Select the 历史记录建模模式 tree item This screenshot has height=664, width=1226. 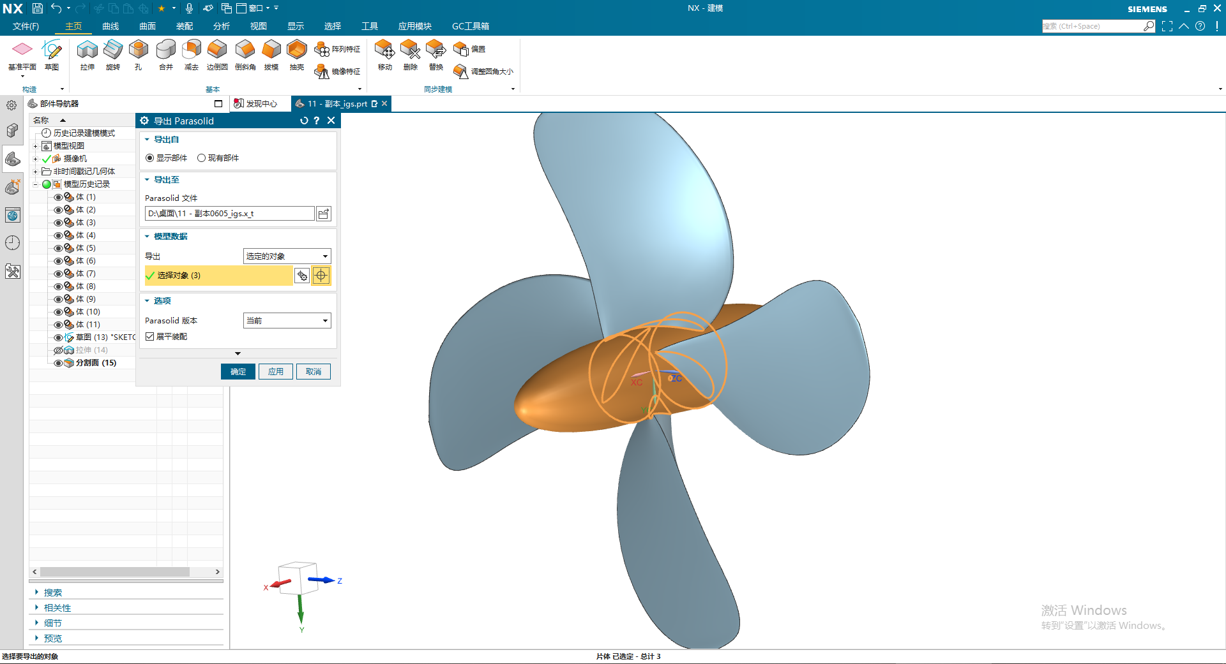(x=84, y=133)
